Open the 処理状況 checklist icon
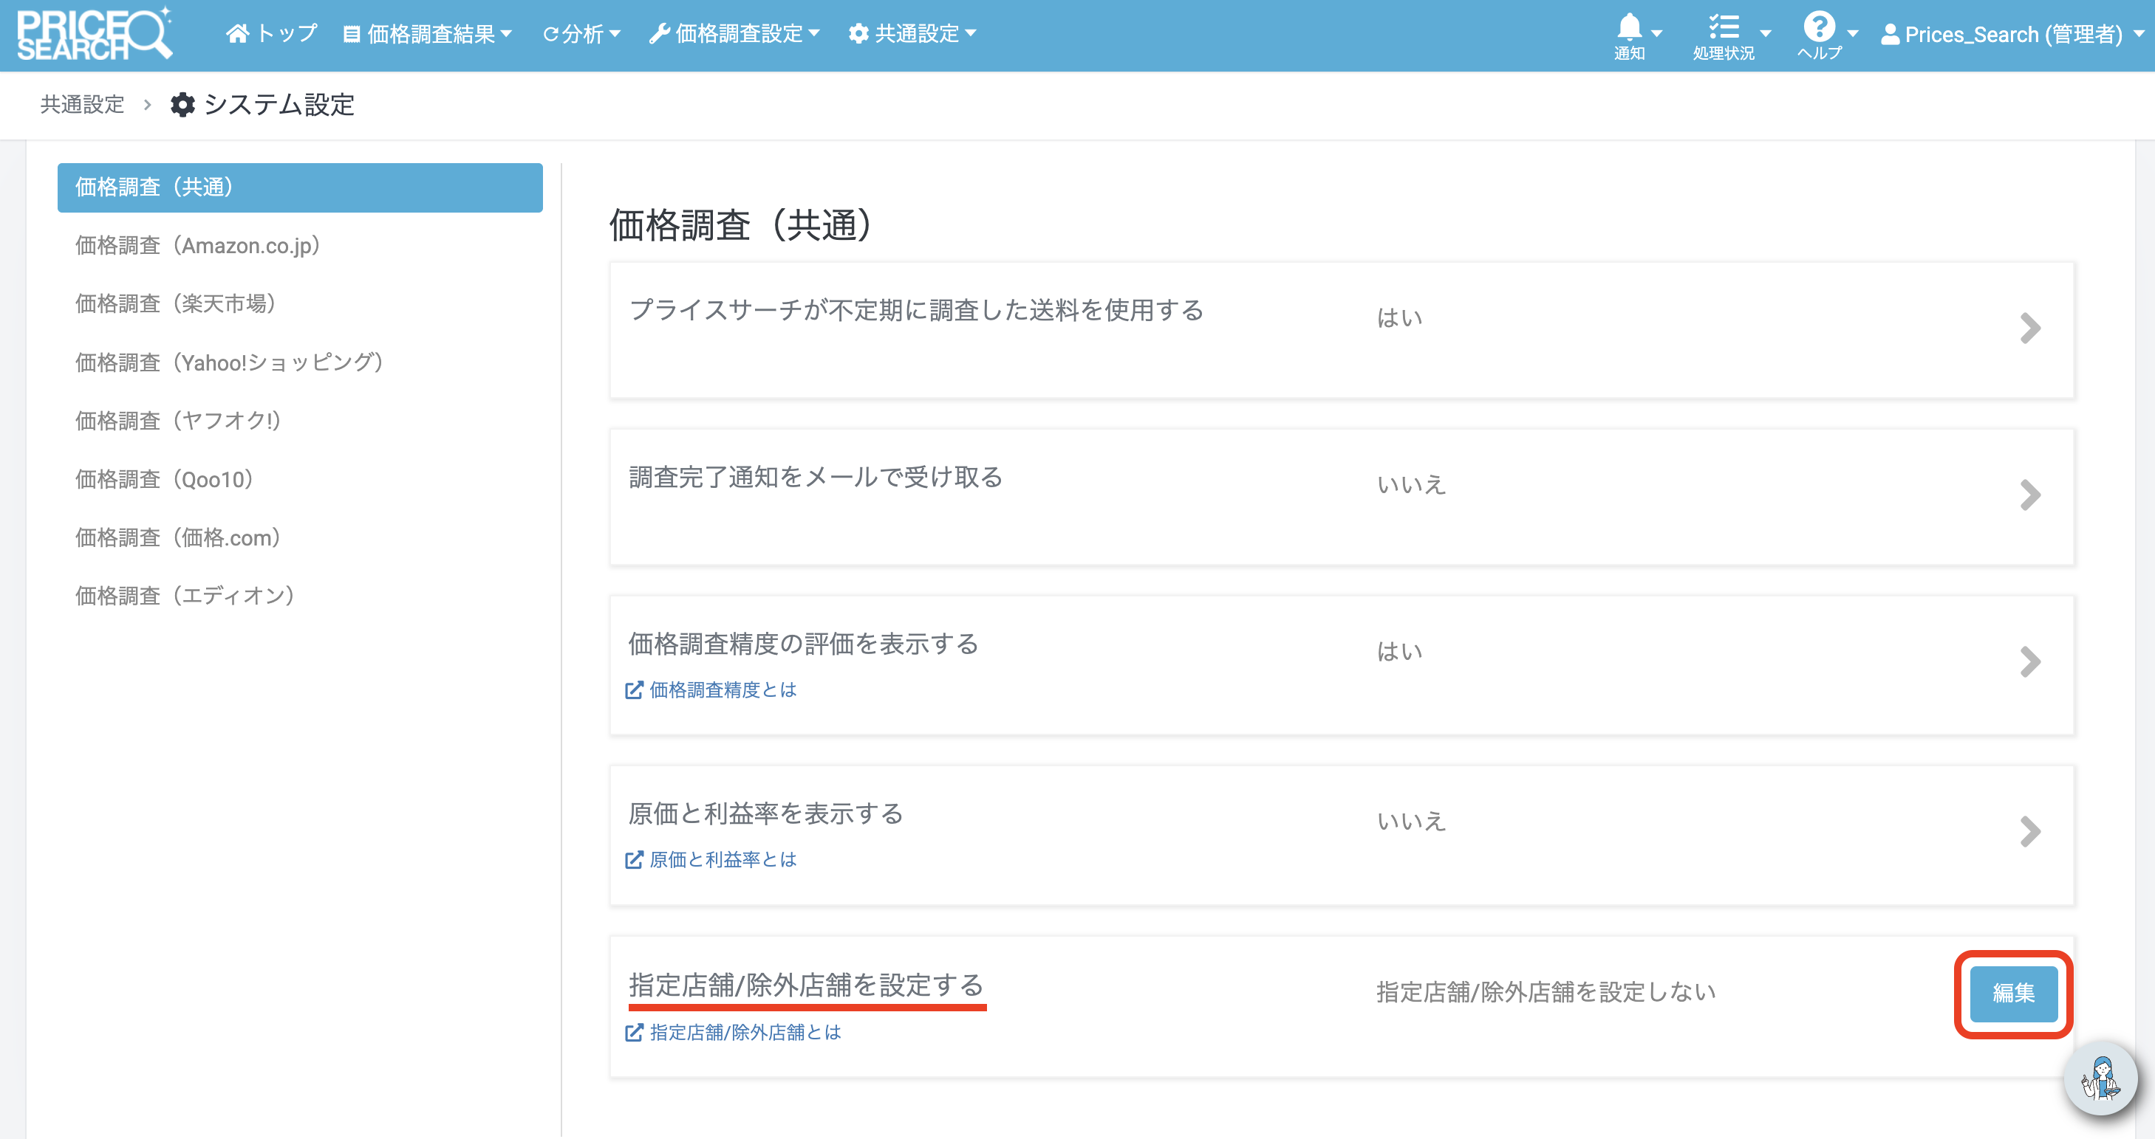2155x1139 pixels. 1724,27
